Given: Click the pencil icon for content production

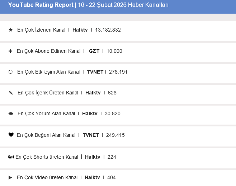Looking at the screenshot, I should tap(10, 93).
